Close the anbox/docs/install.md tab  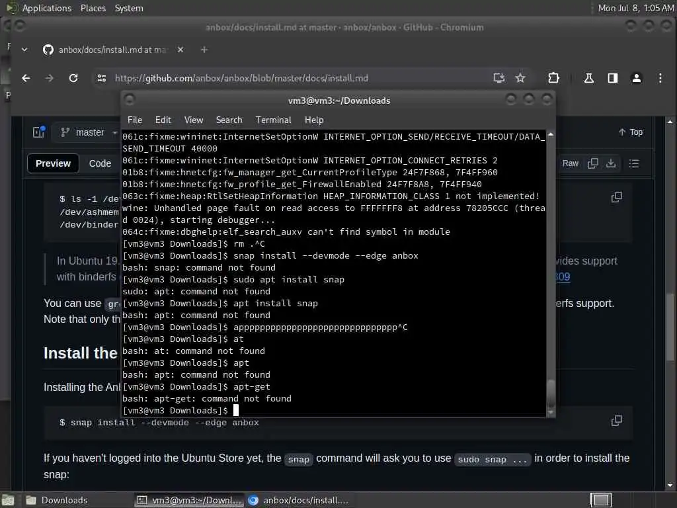tap(180, 50)
